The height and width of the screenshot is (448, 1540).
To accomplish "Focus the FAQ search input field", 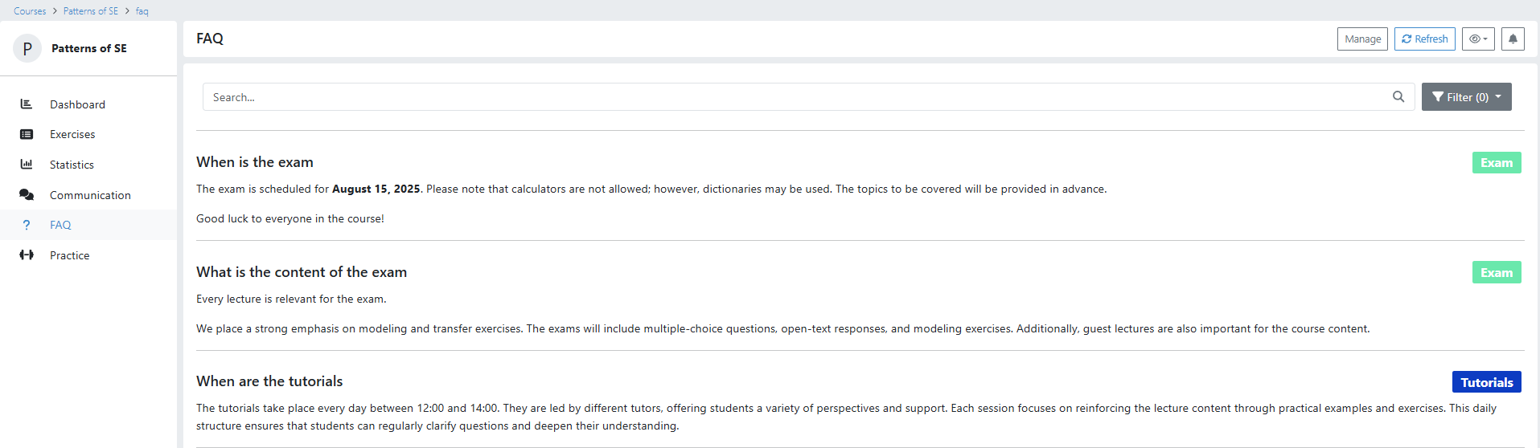I will pyautogui.click(x=796, y=97).
